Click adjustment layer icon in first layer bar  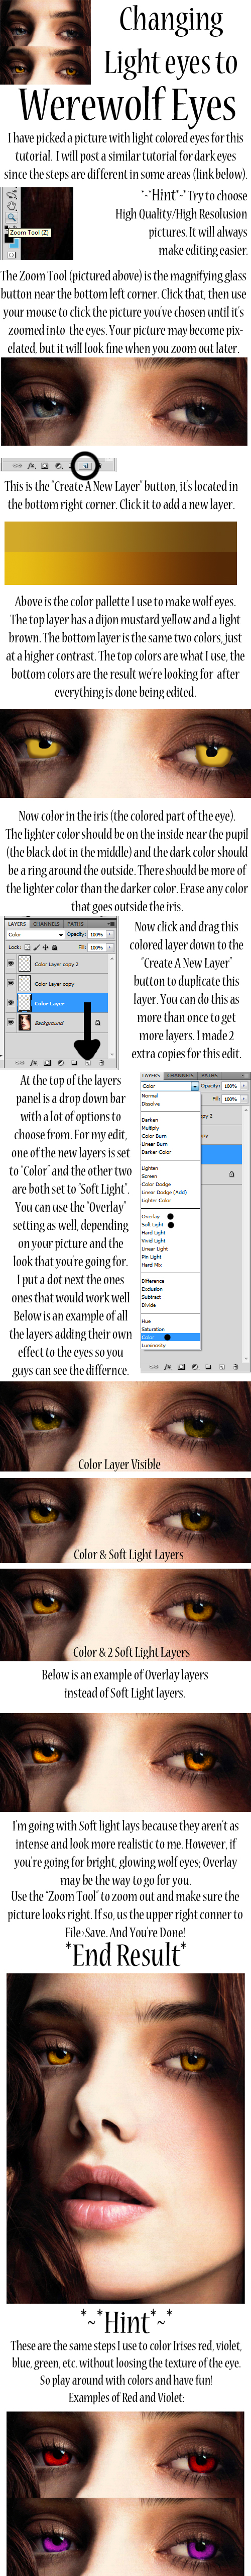(58, 466)
